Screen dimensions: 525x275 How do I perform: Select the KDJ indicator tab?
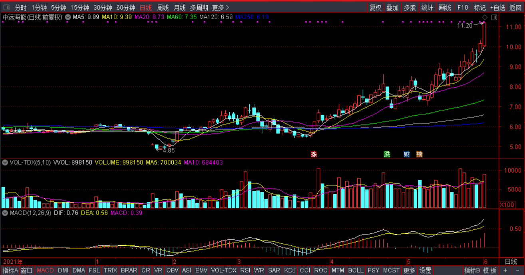click(290, 271)
